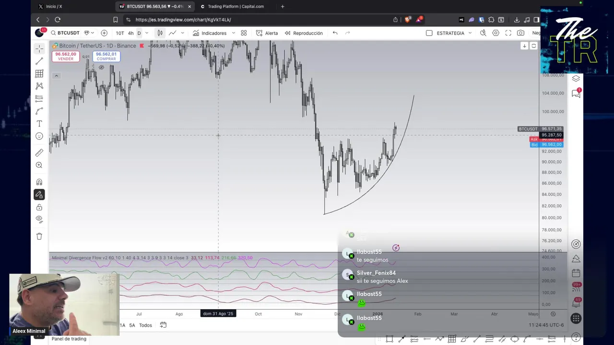Expand the time interval dropdown
The image size is (614, 345).
pyautogui.click(x=147, y=33)
